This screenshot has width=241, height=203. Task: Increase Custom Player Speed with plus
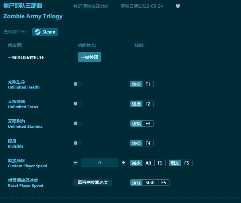123,163
